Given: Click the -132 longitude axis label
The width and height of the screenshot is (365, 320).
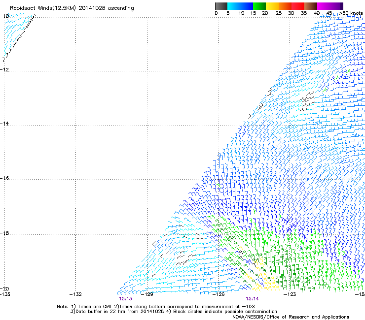Looking at the screenshot, I should (75, 294).
